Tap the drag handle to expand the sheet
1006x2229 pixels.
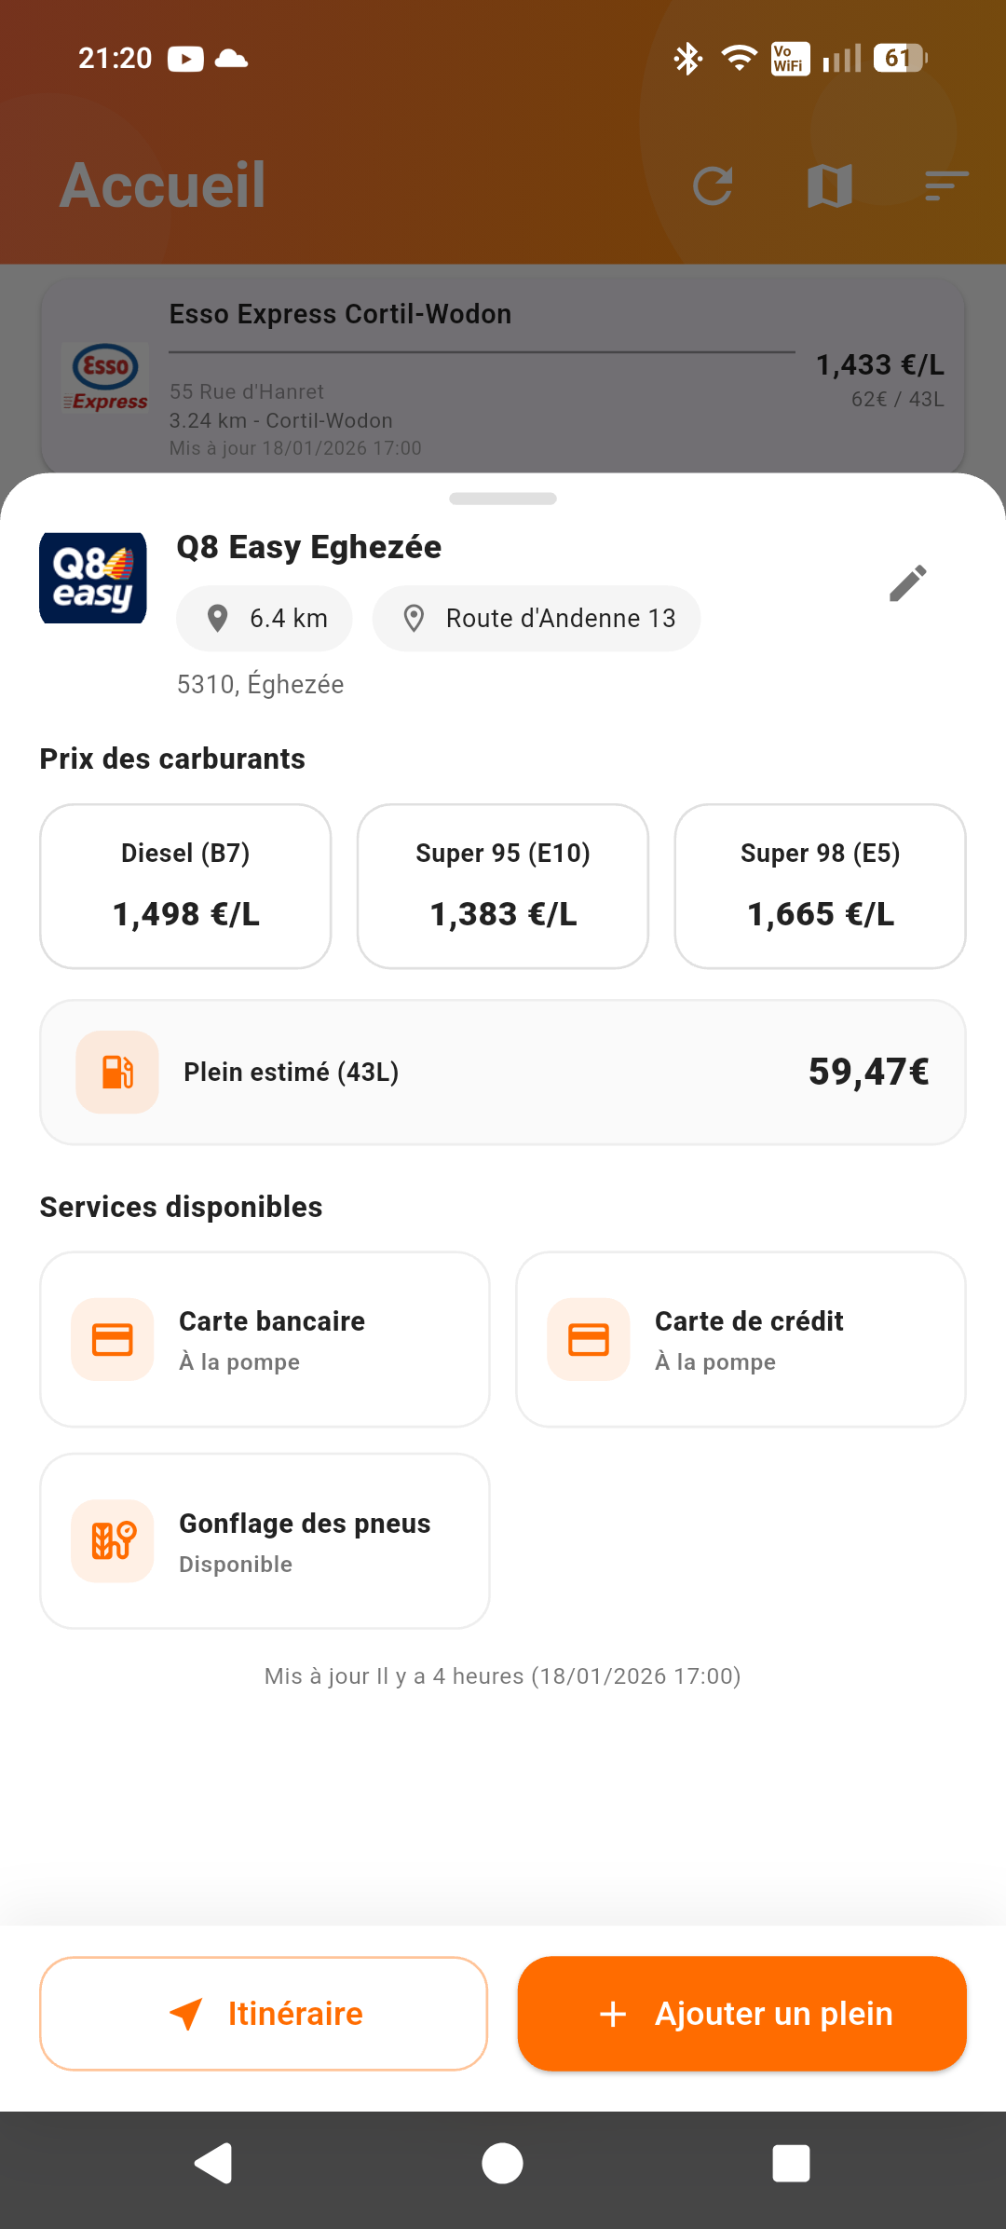(x=502, y=498)
